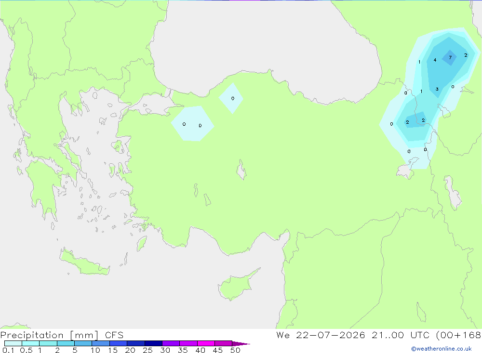
Task: Click the precipitation value "3" on map
Action: tap(437, 90)
